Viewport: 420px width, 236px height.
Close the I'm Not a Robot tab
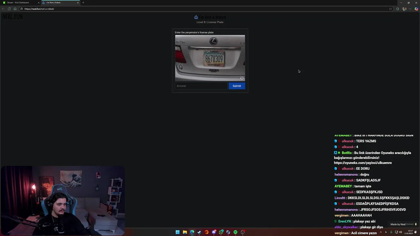click(78, 3)
